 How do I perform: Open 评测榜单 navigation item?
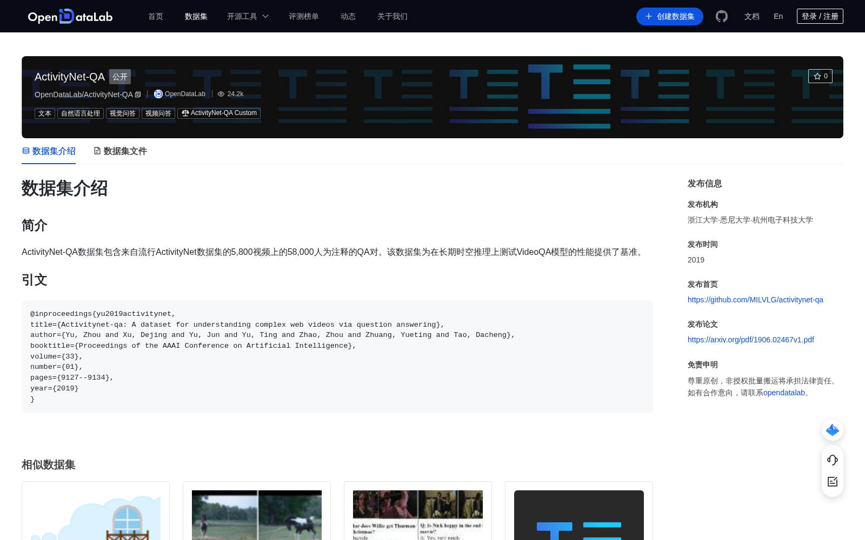[304, 16]
